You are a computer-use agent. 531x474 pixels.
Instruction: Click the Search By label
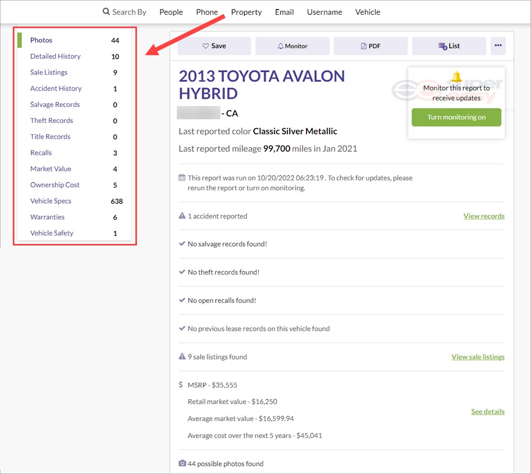(x=129, y=12)
